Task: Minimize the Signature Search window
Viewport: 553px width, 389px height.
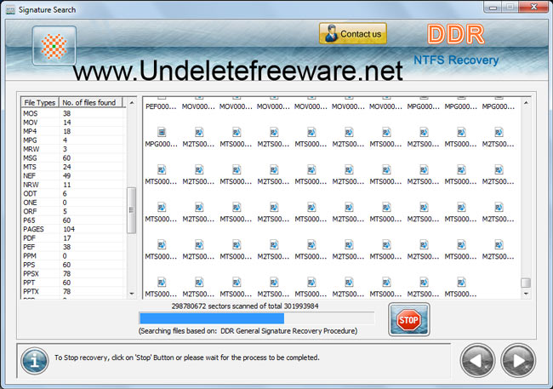Action: click(x=493, y=8)
